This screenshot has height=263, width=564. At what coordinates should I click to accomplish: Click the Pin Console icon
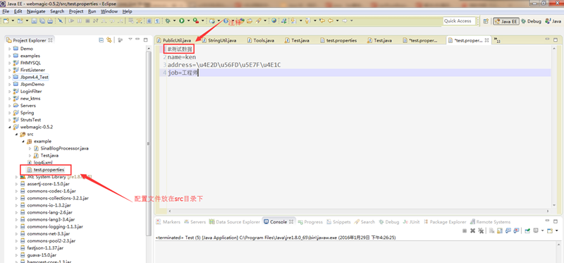click(527, 231)
